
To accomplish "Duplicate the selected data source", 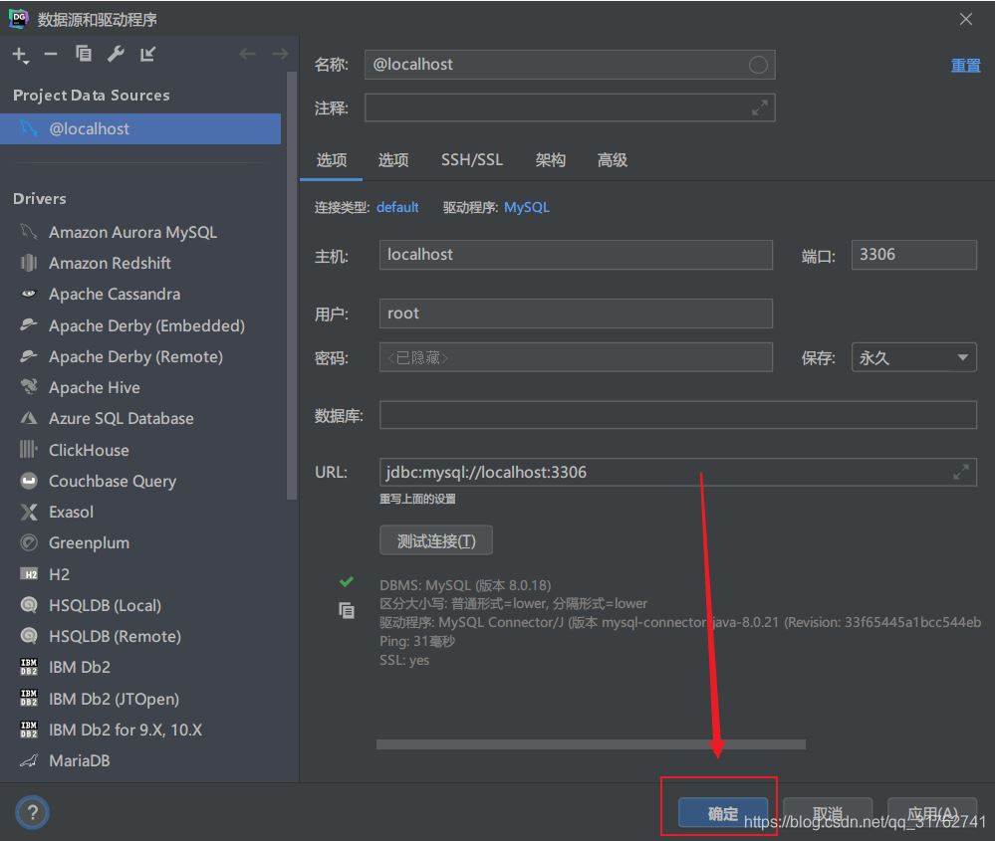I will [84, 55].
